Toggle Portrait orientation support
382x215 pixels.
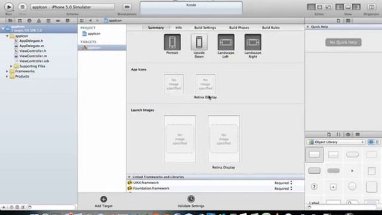click(172, 42)
